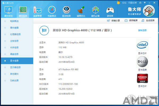This screenshot has height=106, width=159.
Task: Open the 论坛 forum link
Action: pyautogui.click(x=124, y=3)
